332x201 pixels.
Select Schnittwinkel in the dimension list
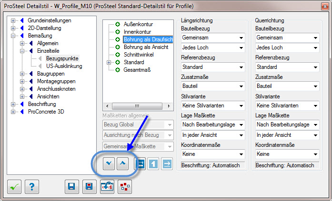139,55
